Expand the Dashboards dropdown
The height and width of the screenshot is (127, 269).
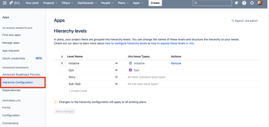tap(87, 3)
